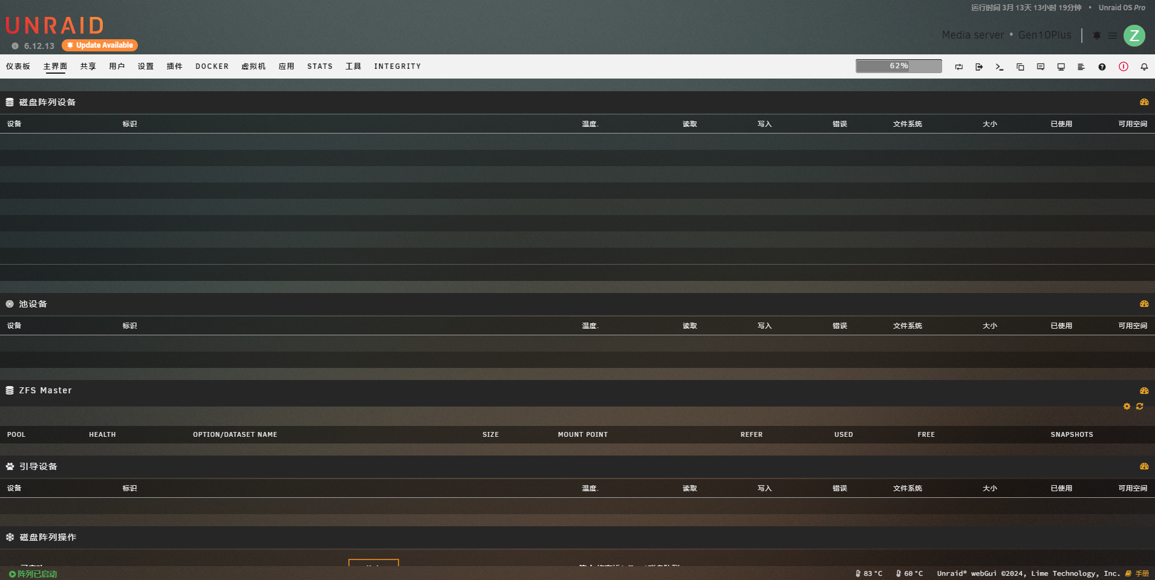The width and height of the screenshot is (1155, 580).
Task: Switch to the 仪表板 tab
Action: 18,66
